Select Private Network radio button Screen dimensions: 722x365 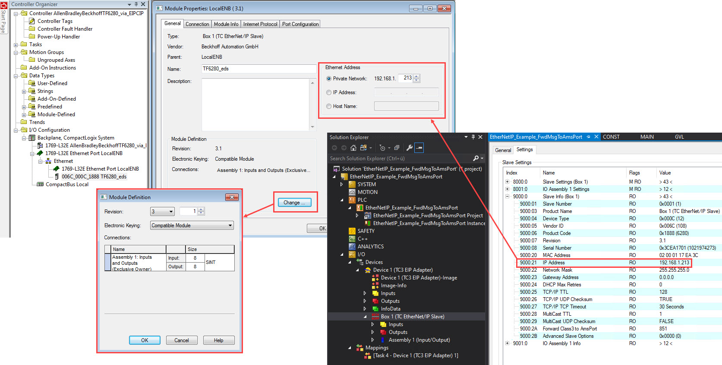point(329,79)
